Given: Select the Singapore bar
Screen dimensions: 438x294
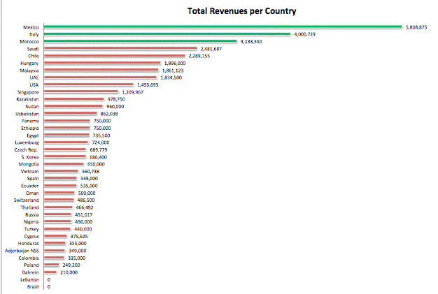Looking at the screenshot, I should point(81,91).
